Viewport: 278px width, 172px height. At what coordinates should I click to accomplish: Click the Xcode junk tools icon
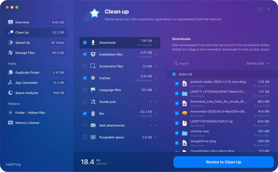(x=93, y=102)
